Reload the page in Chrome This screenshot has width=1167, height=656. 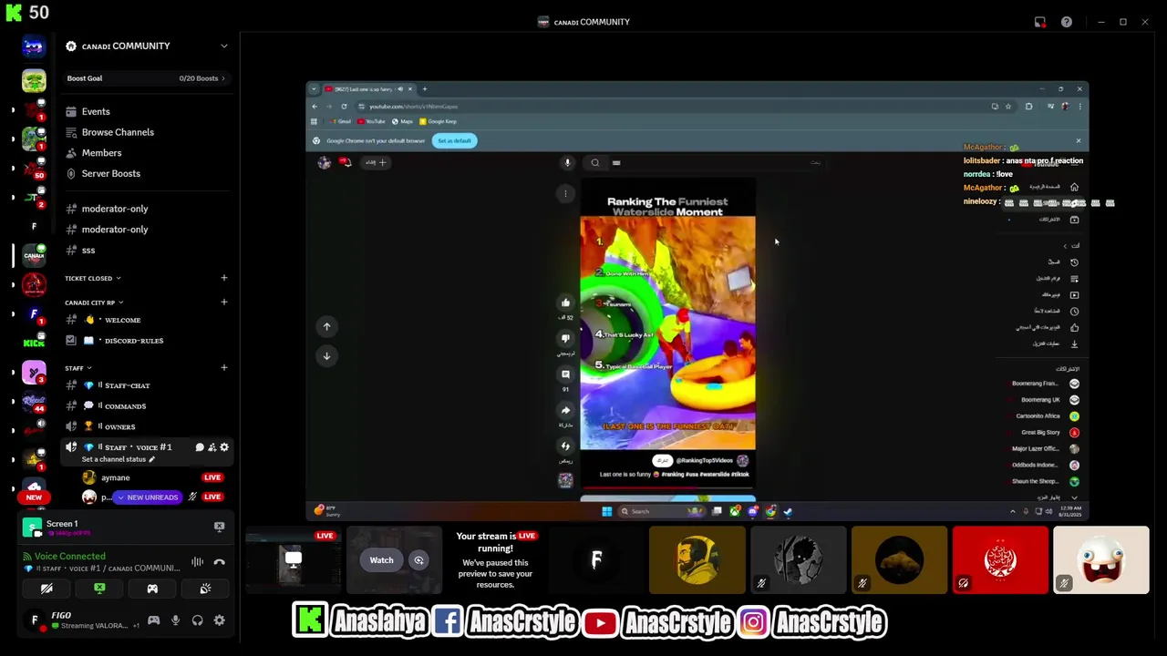coord(344,107)
